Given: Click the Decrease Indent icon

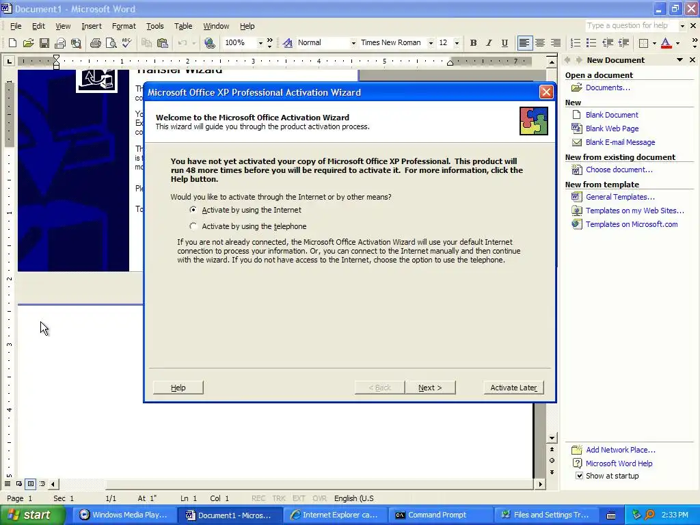Looking at the screenshot, I should click(x=608, y=43).
